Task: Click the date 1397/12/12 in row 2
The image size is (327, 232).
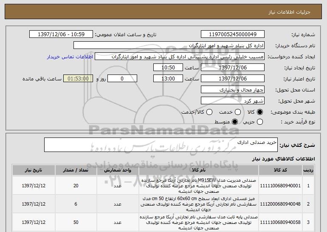Action: (34, 204)
